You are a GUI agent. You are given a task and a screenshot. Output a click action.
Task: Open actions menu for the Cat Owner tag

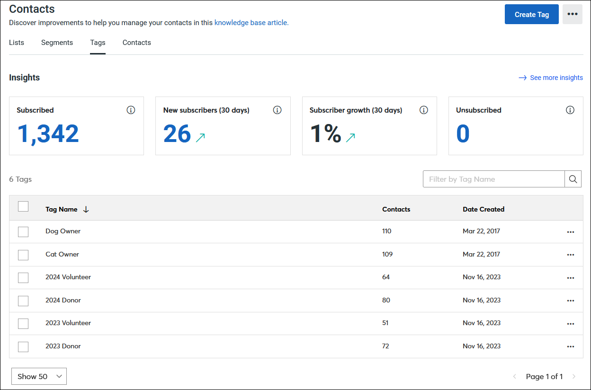click(570, 255)
